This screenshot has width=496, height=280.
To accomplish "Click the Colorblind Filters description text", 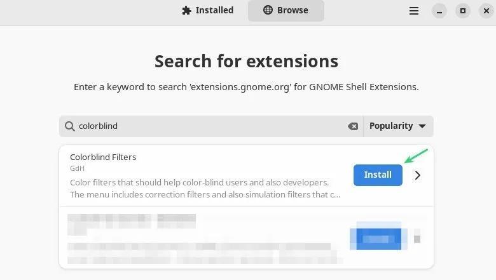I will point(203,188).
